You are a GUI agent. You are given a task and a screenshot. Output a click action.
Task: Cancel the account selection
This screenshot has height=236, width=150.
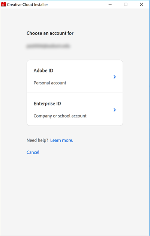coord(33,152)
